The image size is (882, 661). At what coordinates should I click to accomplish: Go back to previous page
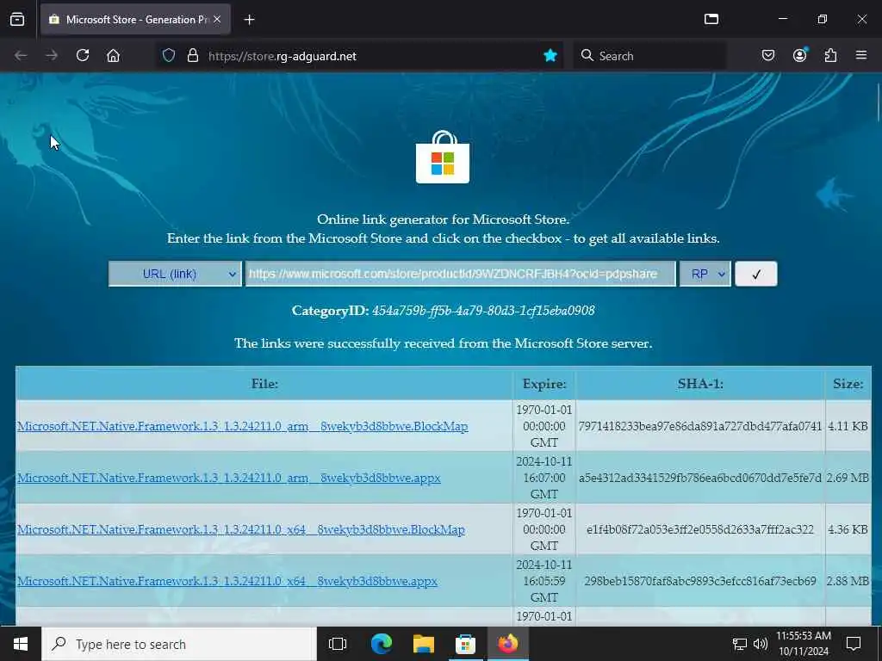[x=21, y=56]
